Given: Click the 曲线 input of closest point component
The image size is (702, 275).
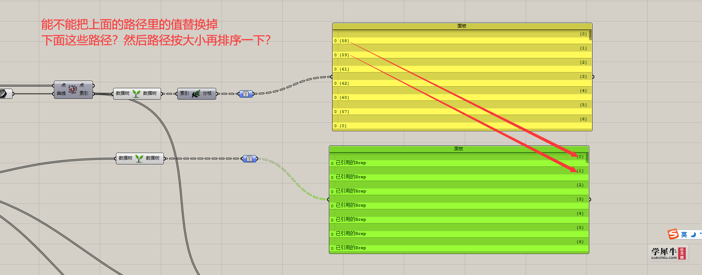Looking at the screenshot, I should click(x=61, y=93).
